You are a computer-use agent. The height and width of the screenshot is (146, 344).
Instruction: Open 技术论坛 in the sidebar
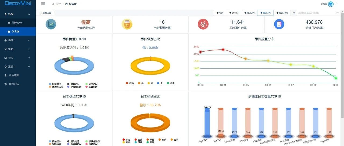pyautogui.click(x=18, y=84)
